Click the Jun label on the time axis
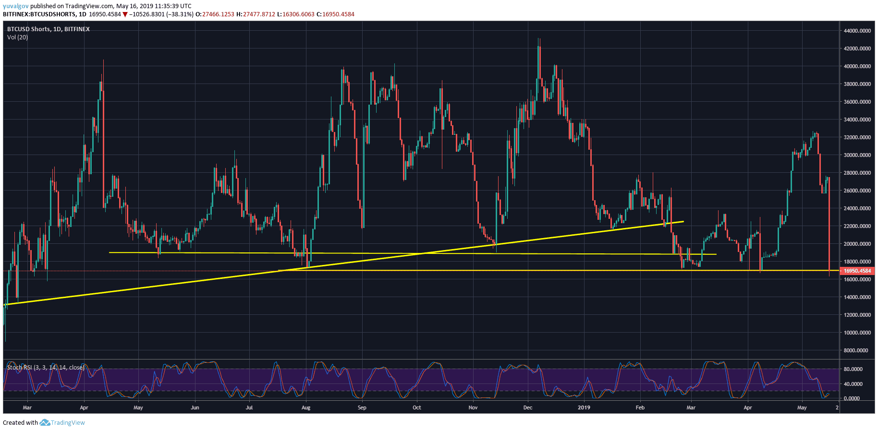 (195, 407)
